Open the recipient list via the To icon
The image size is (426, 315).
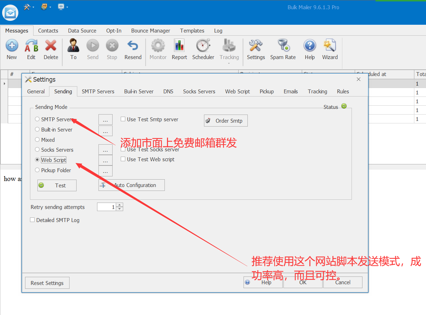pos(73,49)
